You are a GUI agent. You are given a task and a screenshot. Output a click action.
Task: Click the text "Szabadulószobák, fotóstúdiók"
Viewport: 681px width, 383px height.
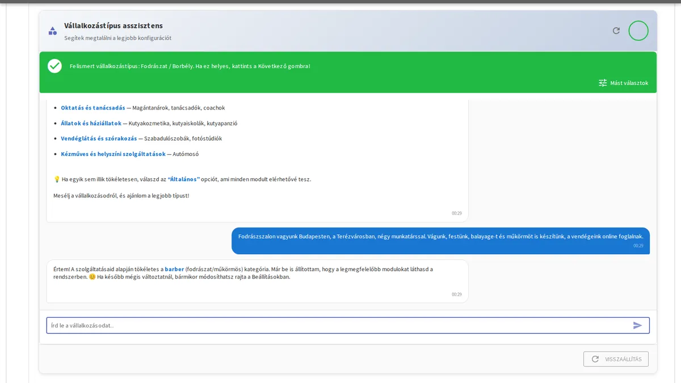[x=183, y=138]
